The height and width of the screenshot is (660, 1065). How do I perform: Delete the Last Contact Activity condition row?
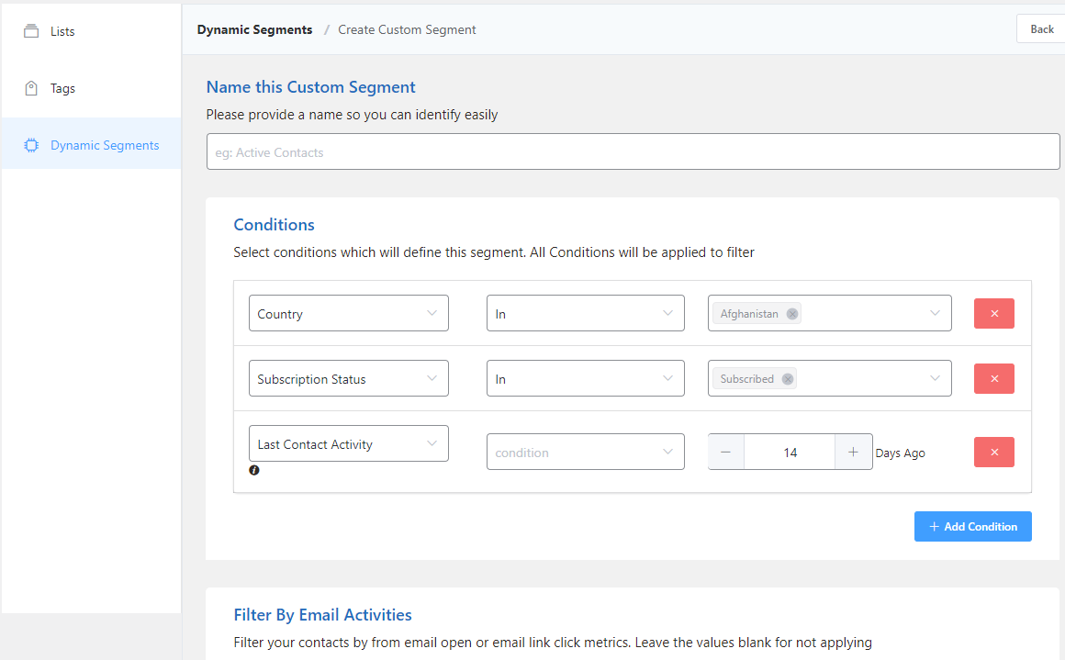[x=993, y=452]
